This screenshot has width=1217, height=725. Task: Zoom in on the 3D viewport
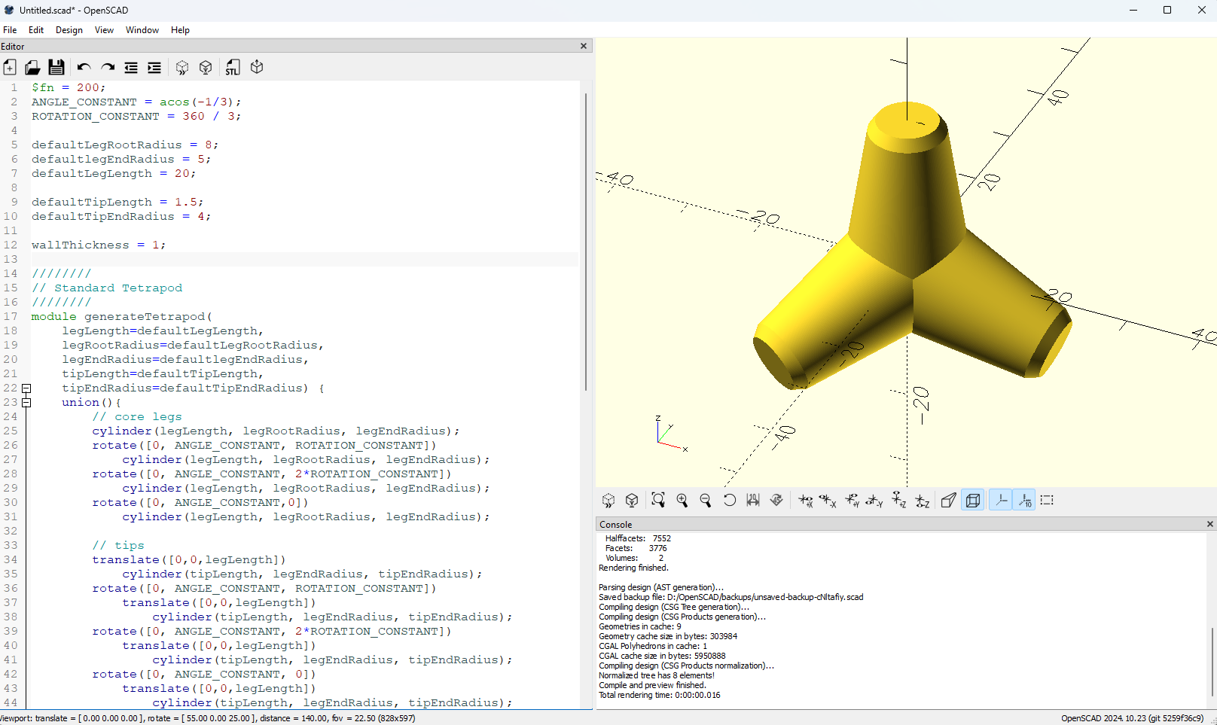(x=682, y=501)
